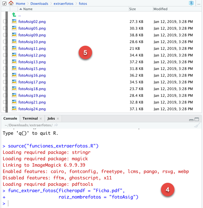Go up via the green parent-folder arrow
The image size is (203, 208).
point(14,15)
